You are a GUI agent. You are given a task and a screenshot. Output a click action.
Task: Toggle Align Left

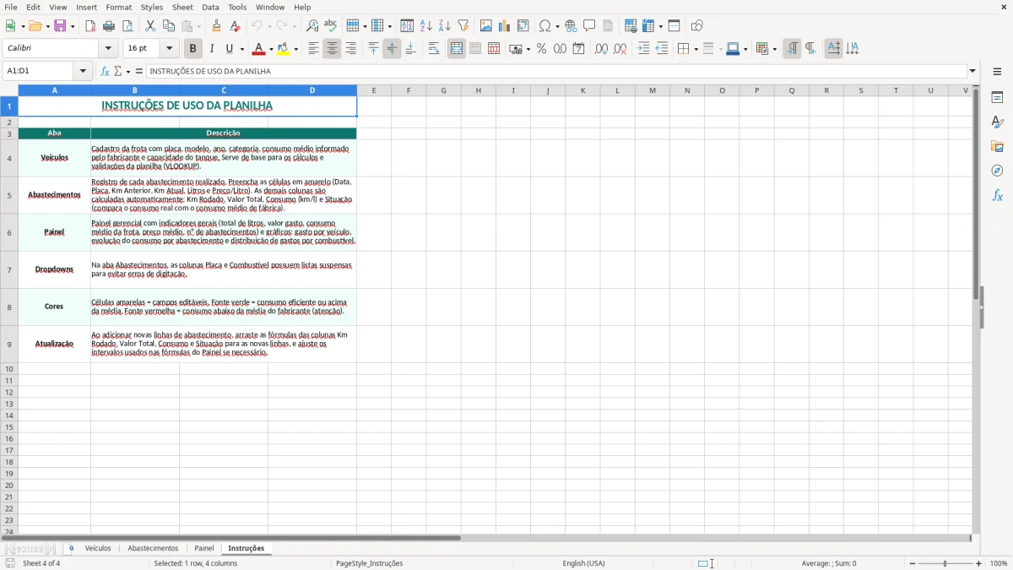pyautogui.click(x=313, y=49)
